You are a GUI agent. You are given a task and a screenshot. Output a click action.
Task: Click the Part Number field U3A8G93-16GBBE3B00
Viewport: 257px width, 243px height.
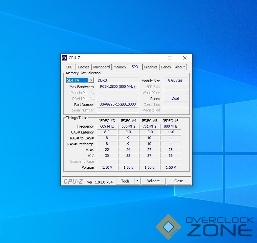(118, 105)
